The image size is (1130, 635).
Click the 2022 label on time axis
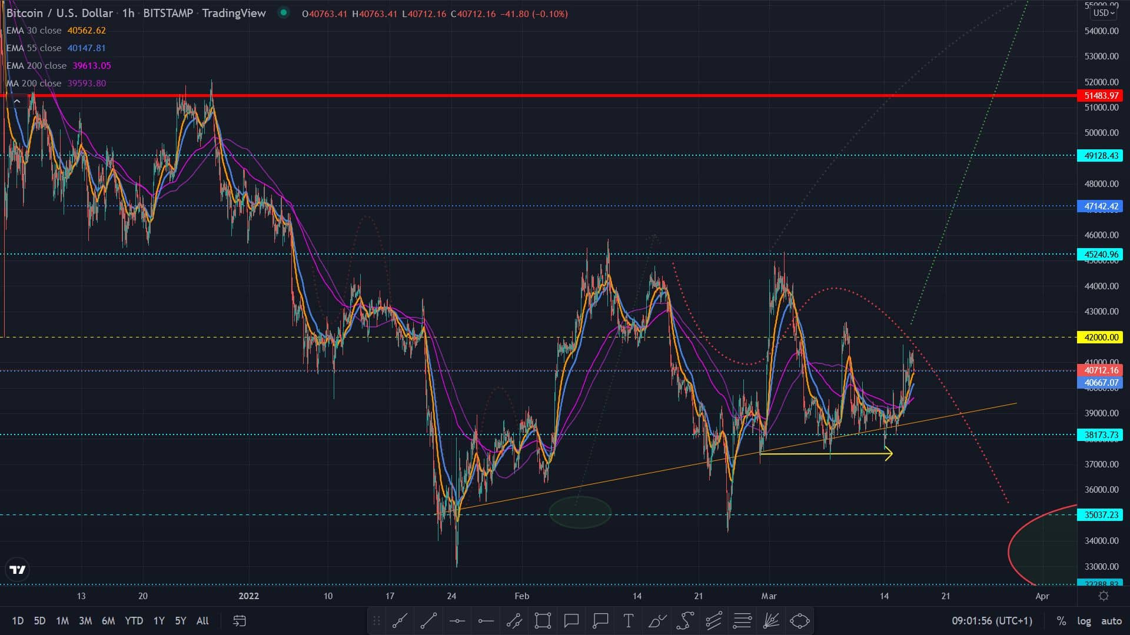point(248,596)
